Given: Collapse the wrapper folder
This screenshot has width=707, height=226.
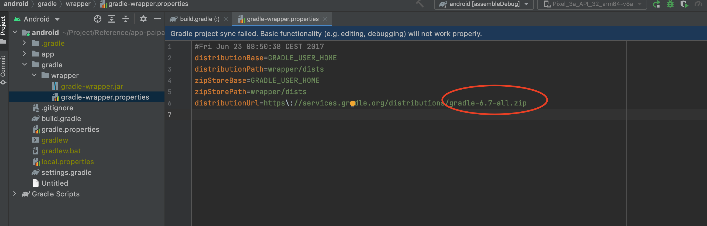Looking at the screenshot, I should [x=34, y=75].
